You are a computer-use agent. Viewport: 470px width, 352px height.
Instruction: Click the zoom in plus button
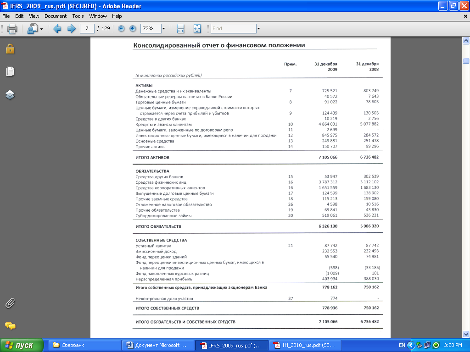tap(133, 28)
